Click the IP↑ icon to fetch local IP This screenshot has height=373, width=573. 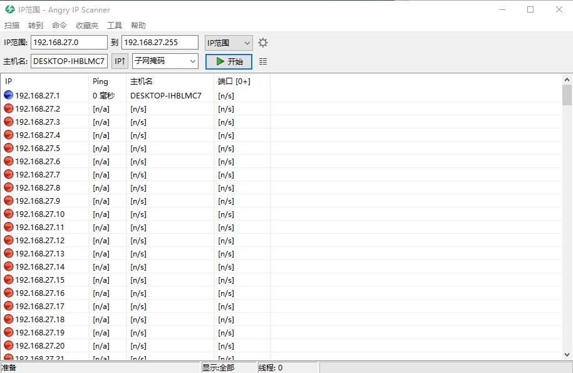[119, 61]
